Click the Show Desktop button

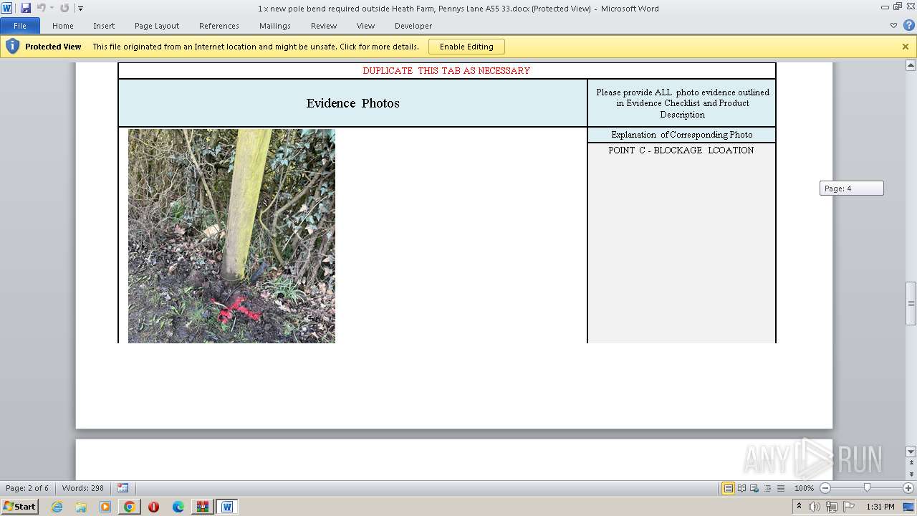click(909, 507)
